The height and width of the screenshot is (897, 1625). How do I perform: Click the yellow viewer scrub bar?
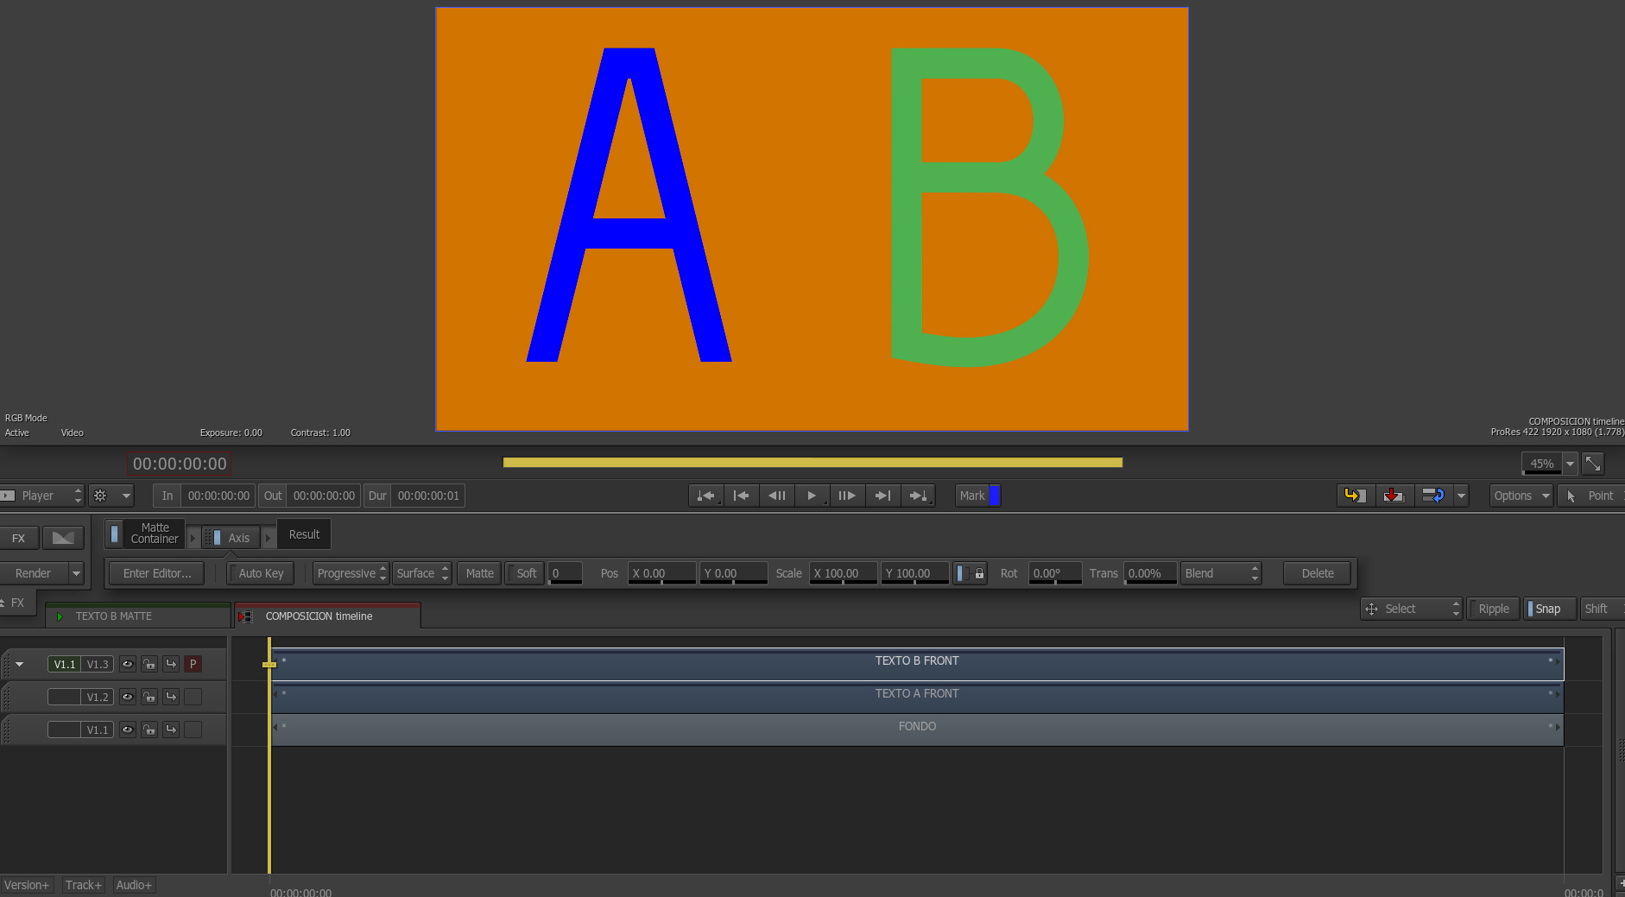(x=812, y=463)
